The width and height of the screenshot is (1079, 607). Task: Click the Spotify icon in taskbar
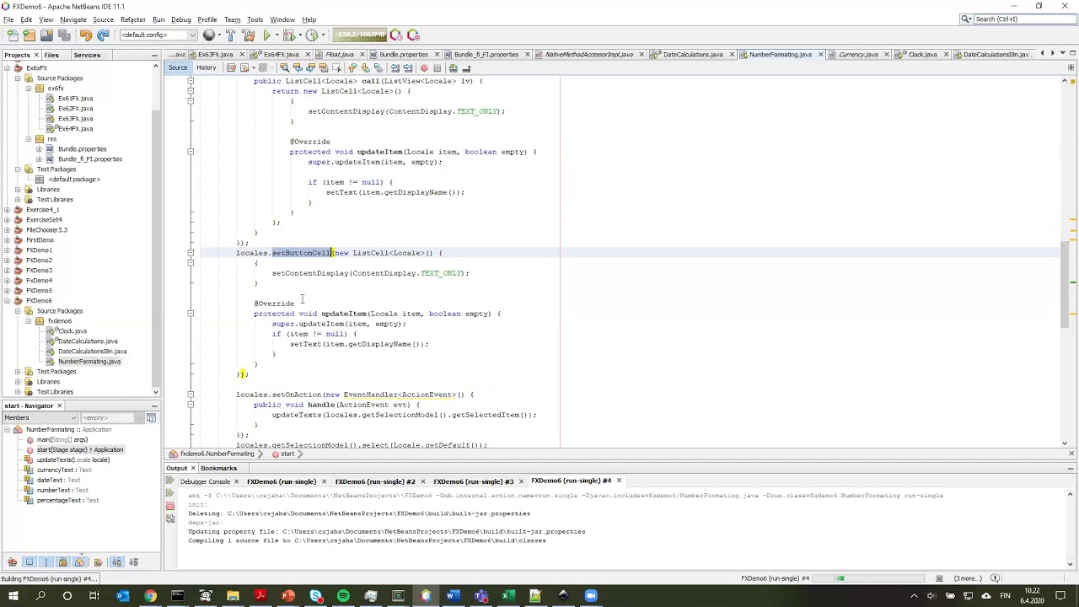coord(343,597)
